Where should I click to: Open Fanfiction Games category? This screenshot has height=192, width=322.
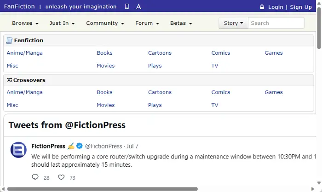point(274,53)
